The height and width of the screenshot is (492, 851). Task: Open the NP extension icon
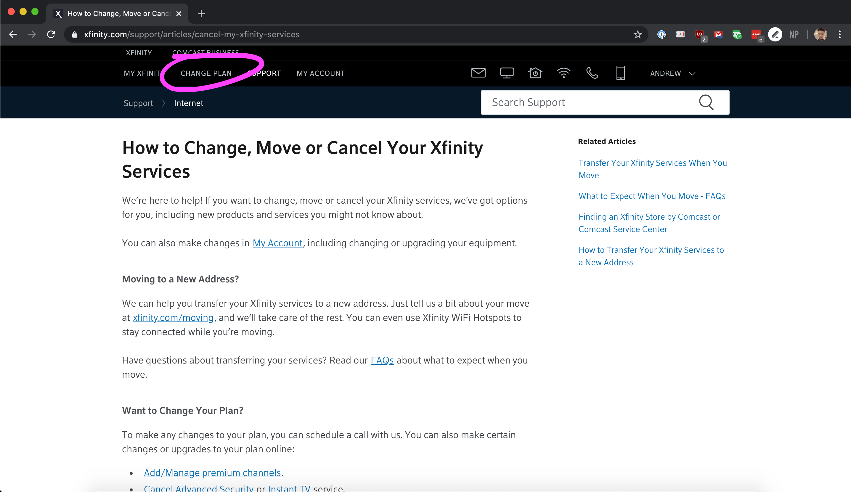[x=794, y=34]
